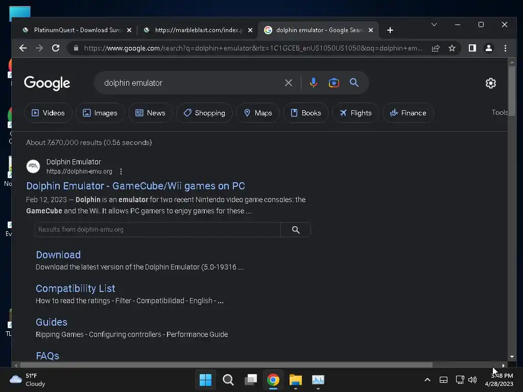Open the clock showing 4/28/2023
This screenshot has width=523, height=392.
click(x=499, y=380)
